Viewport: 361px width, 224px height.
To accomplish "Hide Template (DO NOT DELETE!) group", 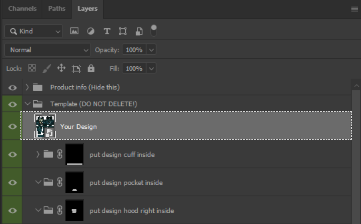I will coord(13,104).
